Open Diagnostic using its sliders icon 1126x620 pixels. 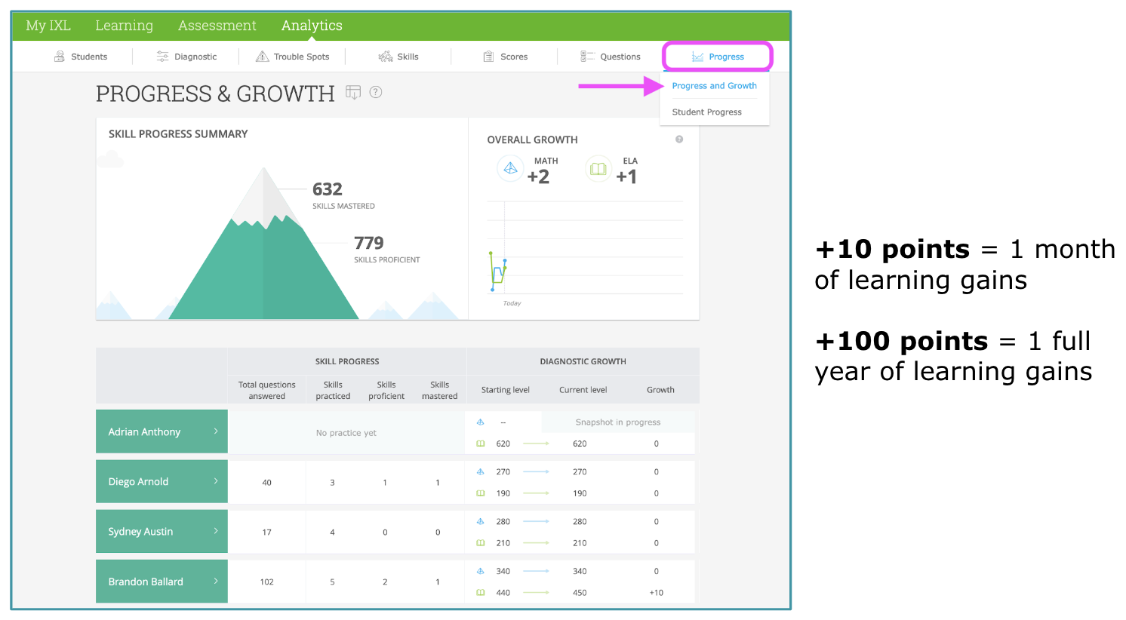point(162,56)
